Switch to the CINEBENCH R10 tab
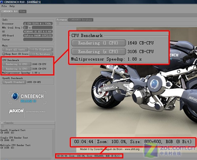Screen dimensions: 197x160 click(x=9, y=11)
